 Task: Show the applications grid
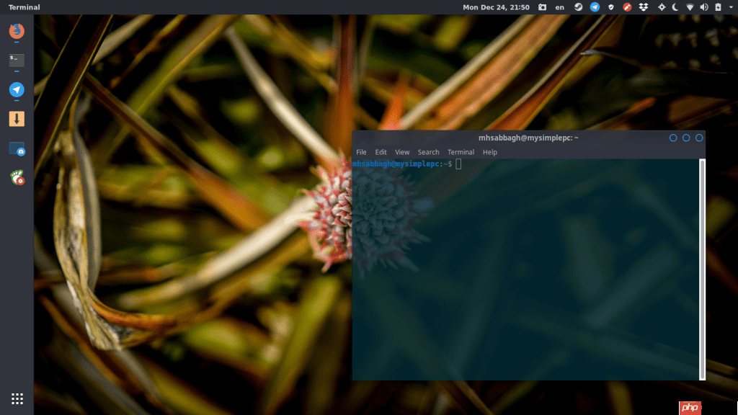click(17, 398)
